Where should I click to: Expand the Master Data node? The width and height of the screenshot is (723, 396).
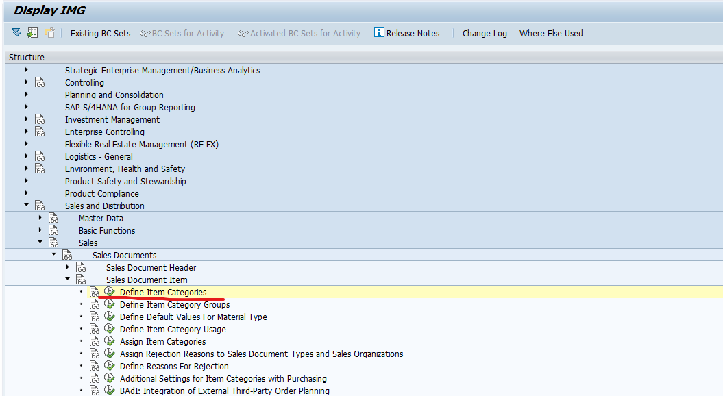[x=40, y=218]
